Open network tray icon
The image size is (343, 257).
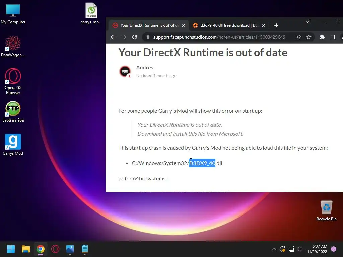click(x=291, y=249)
